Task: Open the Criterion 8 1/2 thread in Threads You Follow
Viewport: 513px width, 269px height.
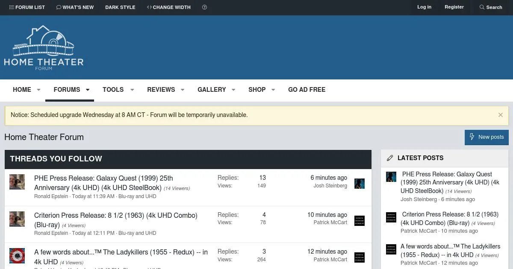Action: 116,219
